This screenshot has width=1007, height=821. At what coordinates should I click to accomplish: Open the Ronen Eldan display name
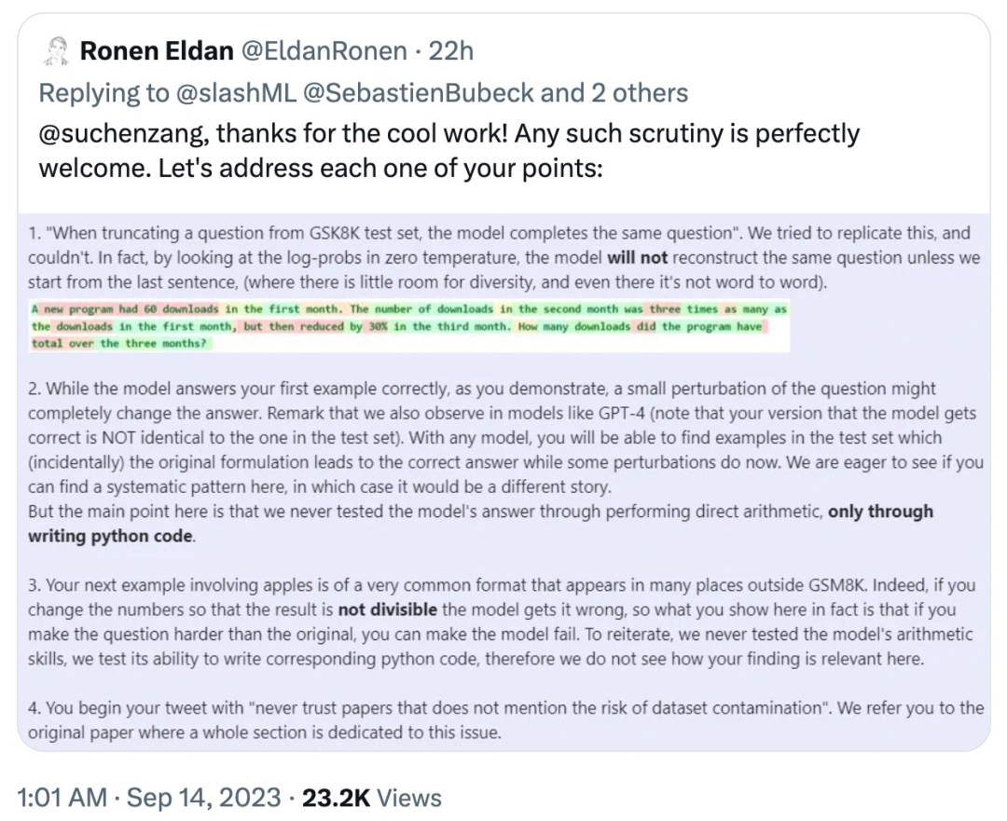(157, 50)
